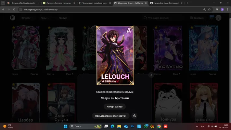This screenshot has height=130, width=231.
Task: Report card via warning triangle icon
Action: (134, 116)
